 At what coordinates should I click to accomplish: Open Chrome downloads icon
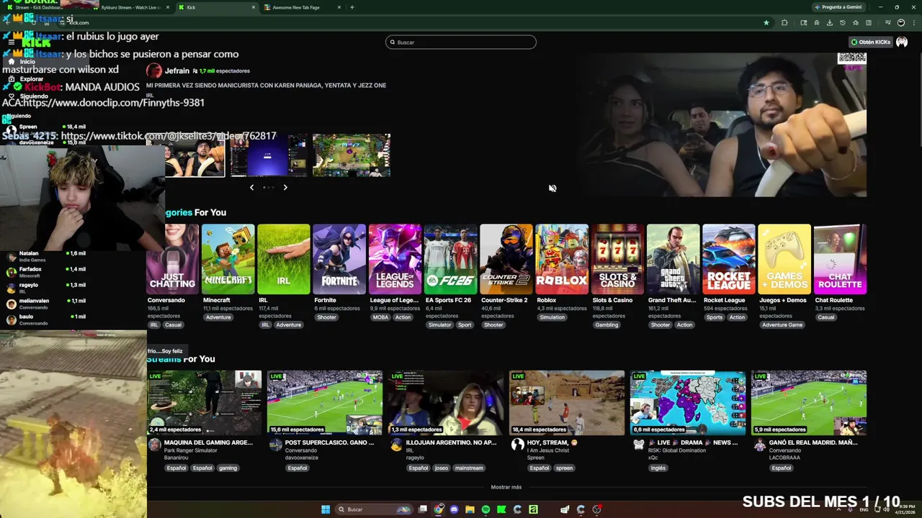tap(830, 22)
